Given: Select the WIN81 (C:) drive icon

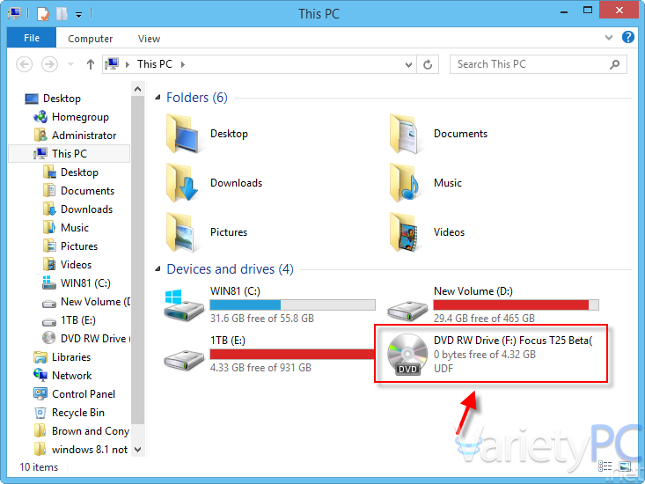Looking at the screenshot, I should pos(184,305).
